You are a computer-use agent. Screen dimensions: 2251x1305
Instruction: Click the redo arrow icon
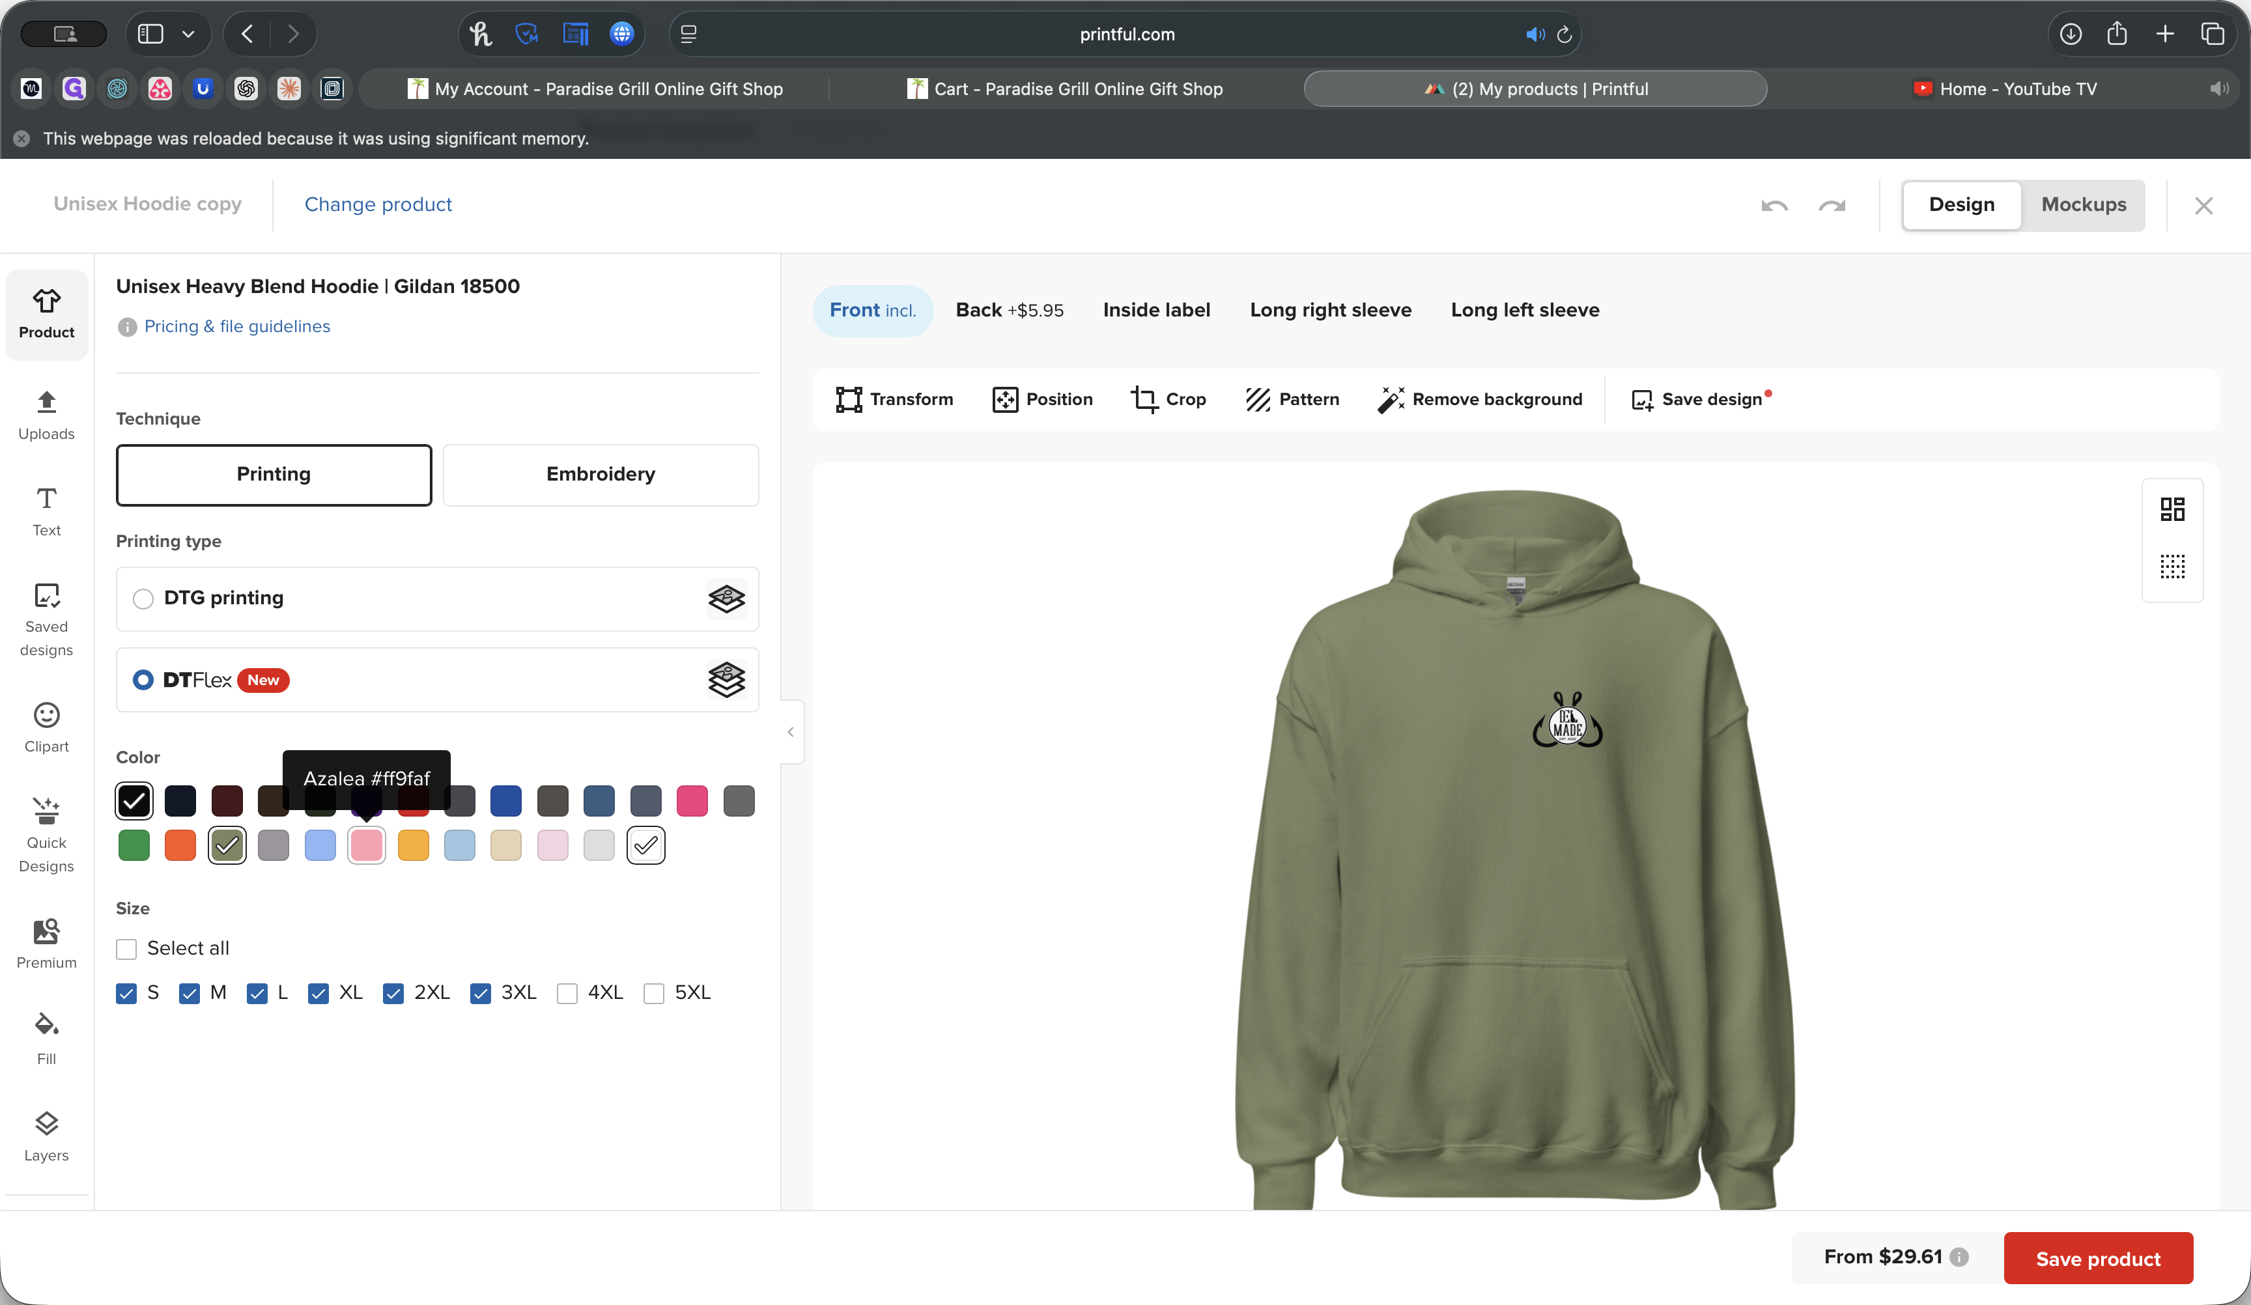[x=1831, y=206]
